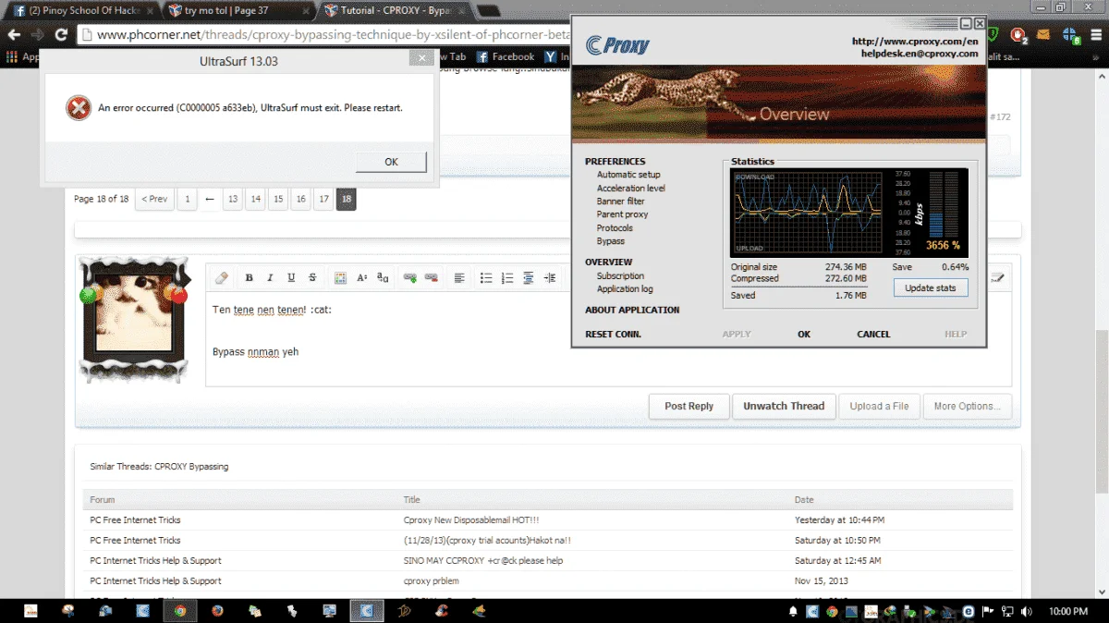Insert an unordered bullet list
1109x623 pixels.
pos(486,277)
